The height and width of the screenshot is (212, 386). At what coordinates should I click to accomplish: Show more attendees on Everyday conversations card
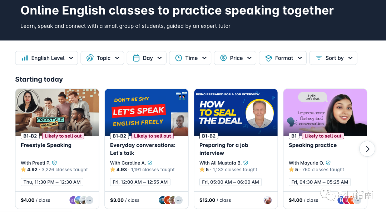pyautogui.click(x=179, y=200)
